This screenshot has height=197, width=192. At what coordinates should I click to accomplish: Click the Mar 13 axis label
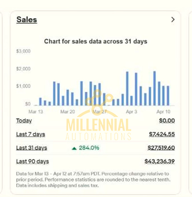point(36,112)
